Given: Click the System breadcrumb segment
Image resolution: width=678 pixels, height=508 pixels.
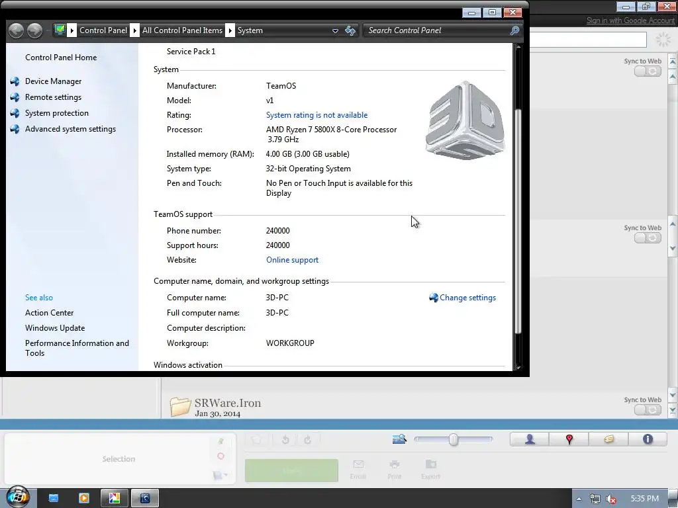Looking at the screenshot, I should (250, 30).
